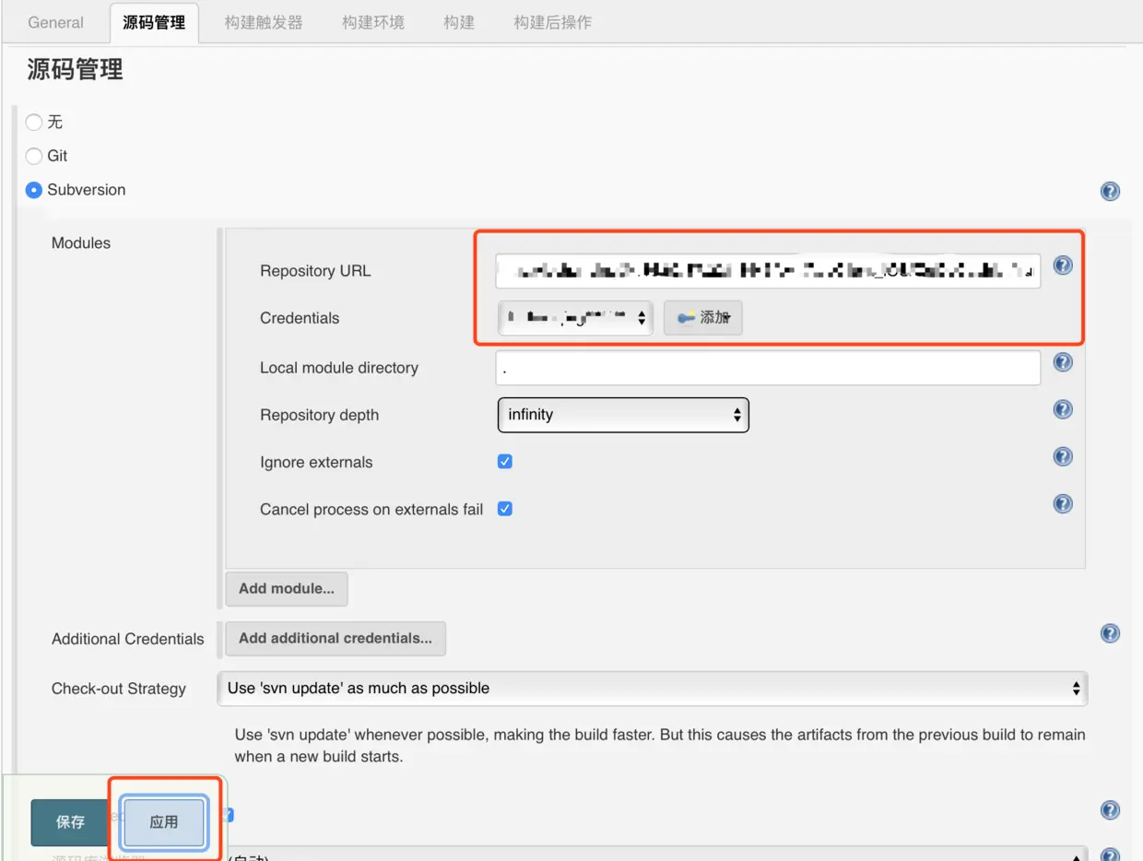Click the 添加 credentials button
This screenshot has height=861, width=1143.
click(703, 318)
